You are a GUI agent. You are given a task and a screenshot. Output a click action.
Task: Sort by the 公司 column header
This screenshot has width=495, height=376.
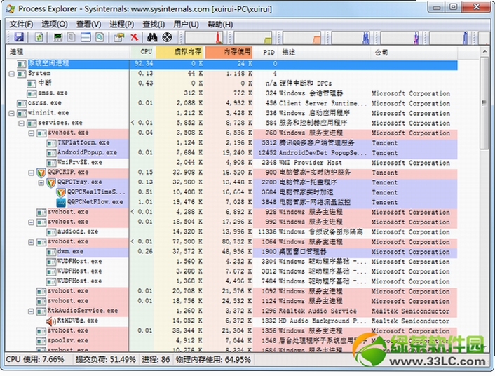coord(414,52)
